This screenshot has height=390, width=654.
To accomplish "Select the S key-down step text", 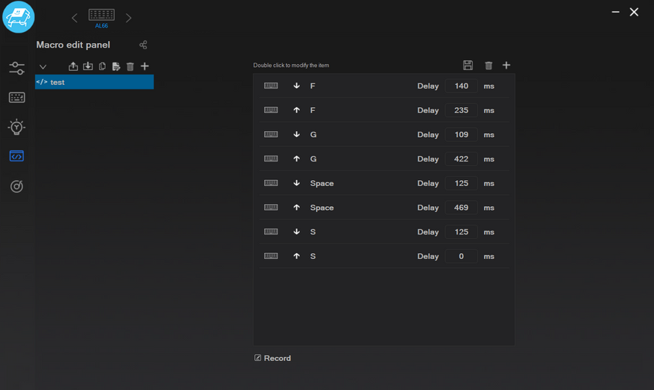I will click(x=312, y=231).
